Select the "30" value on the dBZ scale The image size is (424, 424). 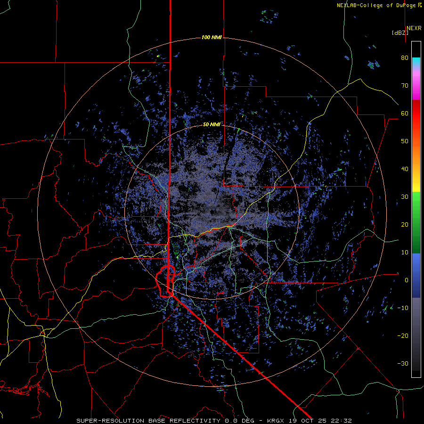pyautogui.click(x=405, y=197)
